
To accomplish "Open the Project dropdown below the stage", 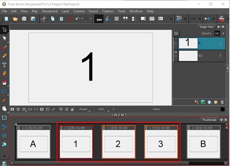I will click(84, 109).
